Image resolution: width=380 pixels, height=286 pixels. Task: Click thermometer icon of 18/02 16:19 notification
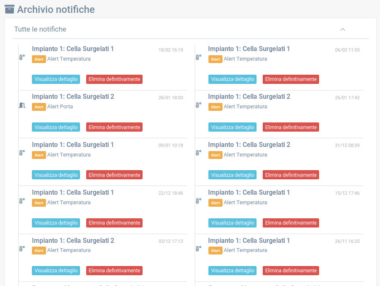coord(22,57)
